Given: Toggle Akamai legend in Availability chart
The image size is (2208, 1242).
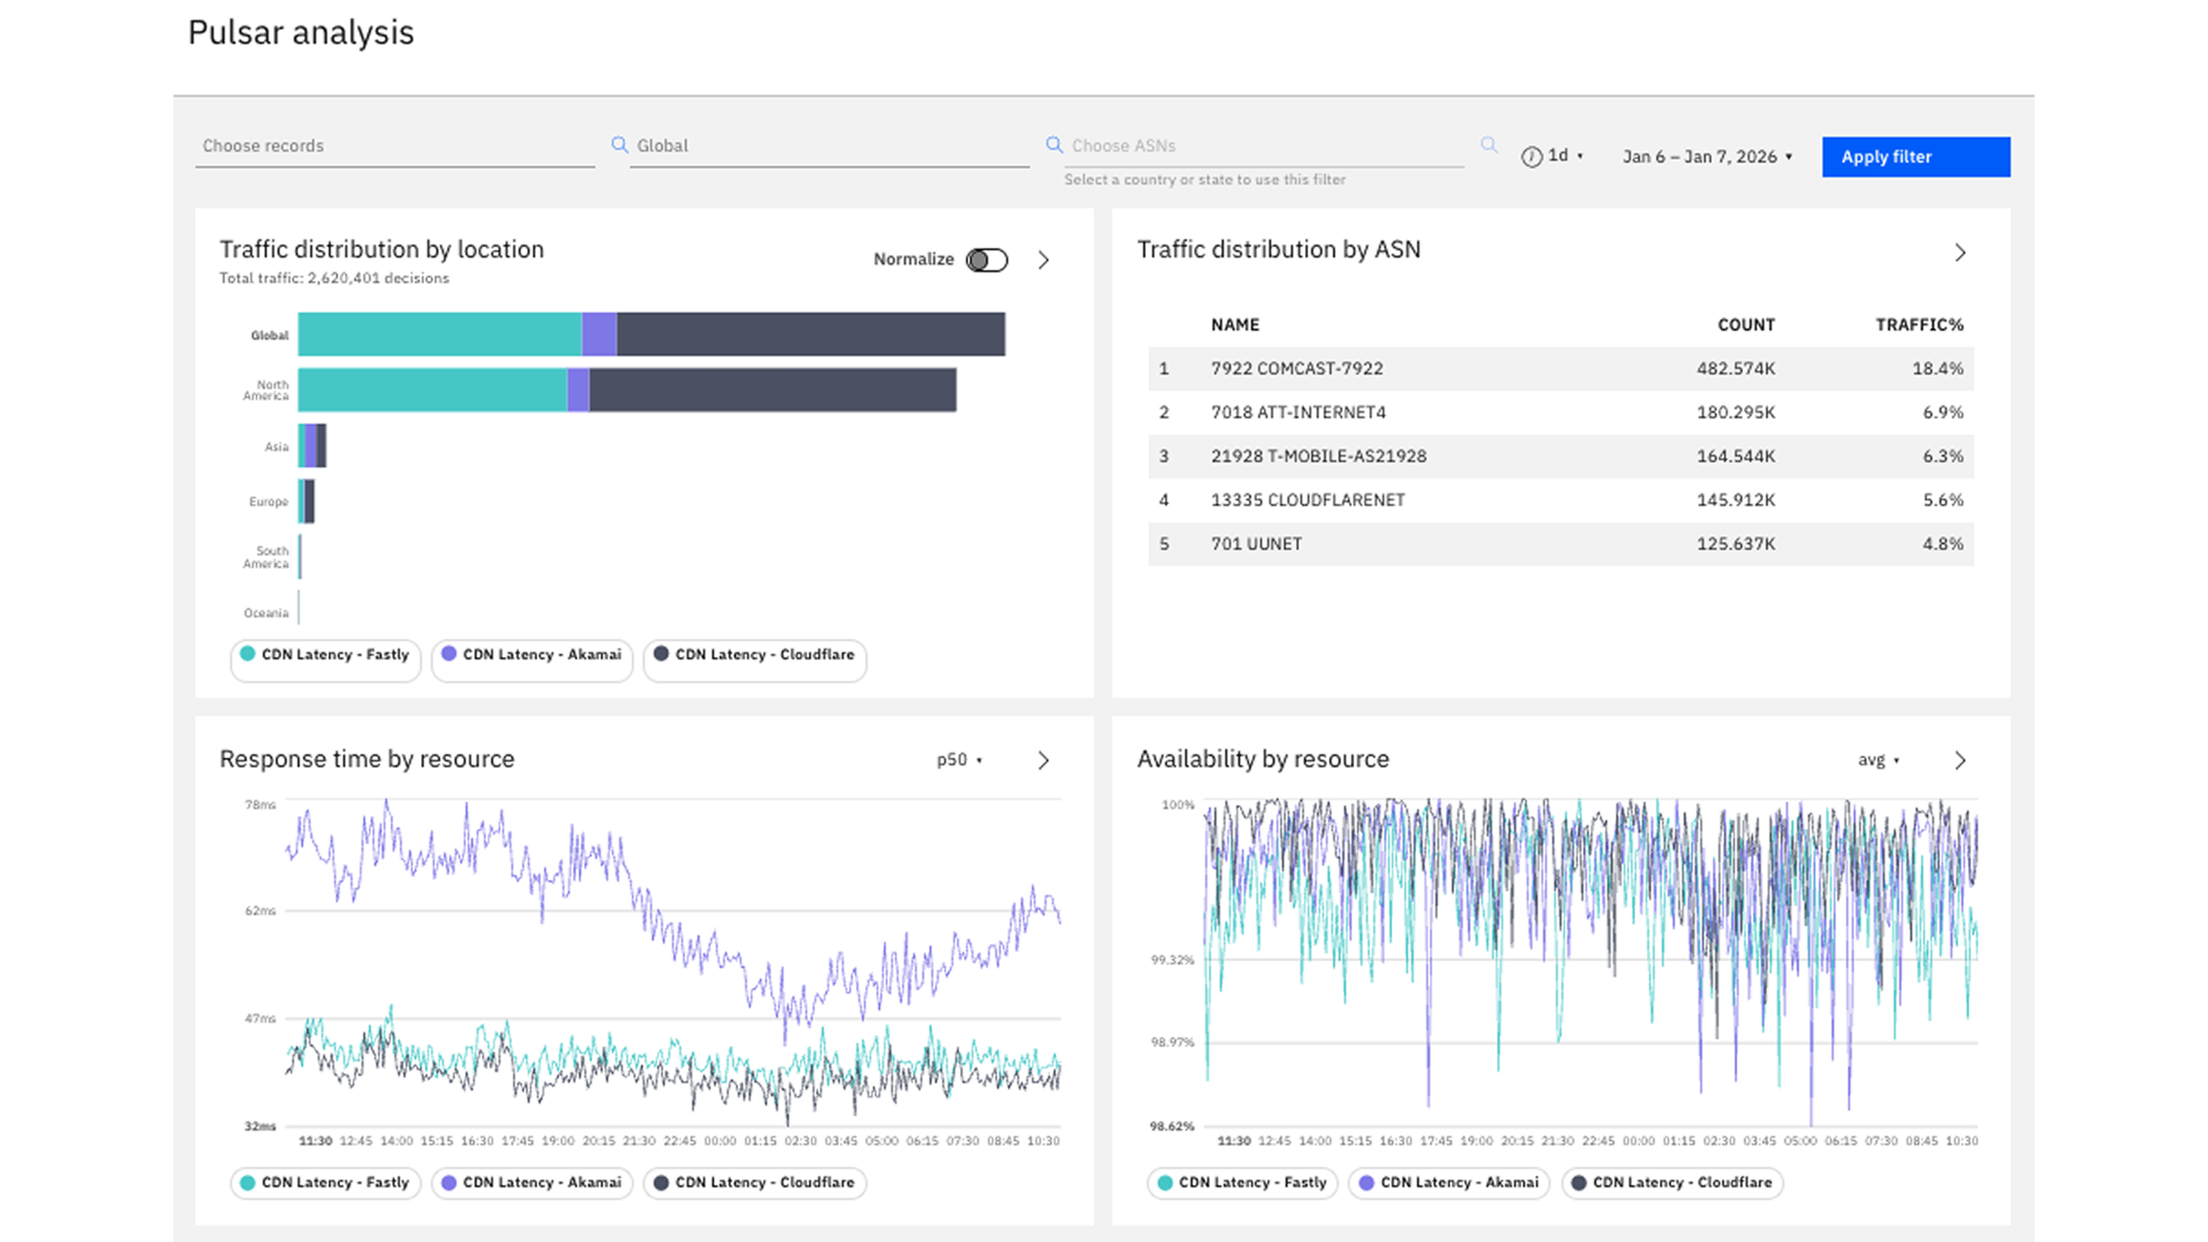Looking at the screenshot, I should (1449, 1183).
